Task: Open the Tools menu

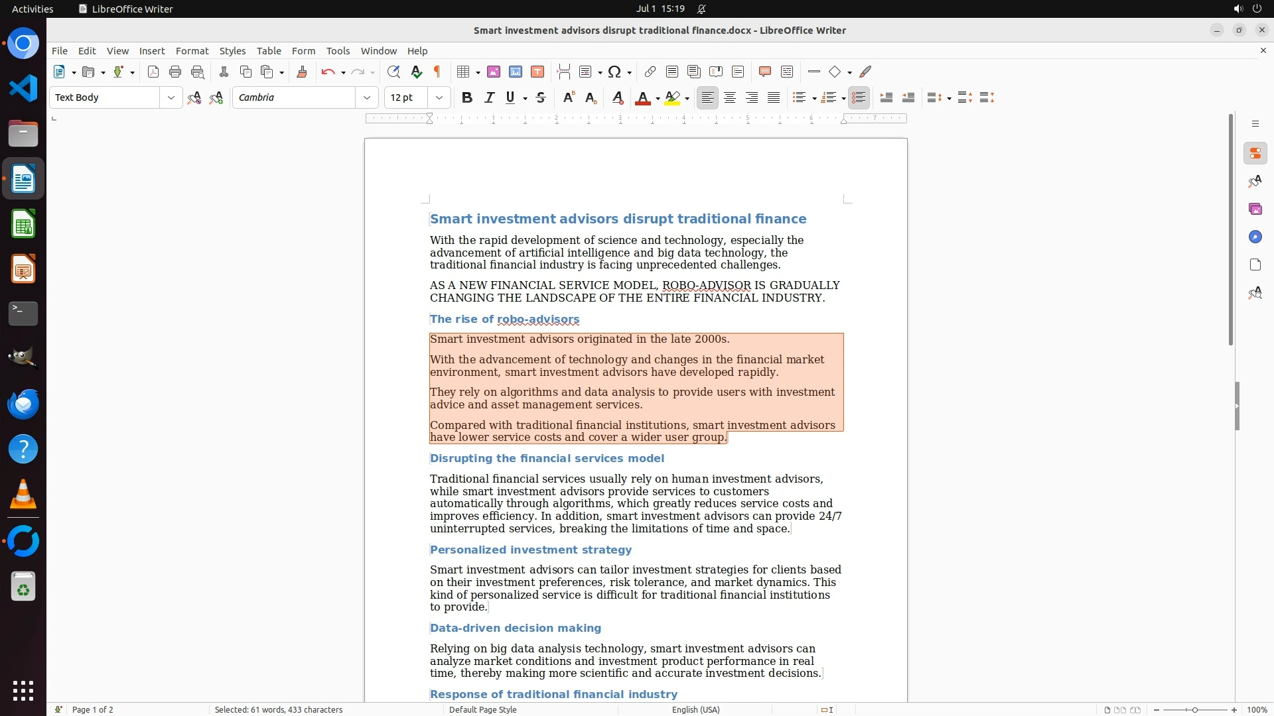Action: click(x=338, y=50)
